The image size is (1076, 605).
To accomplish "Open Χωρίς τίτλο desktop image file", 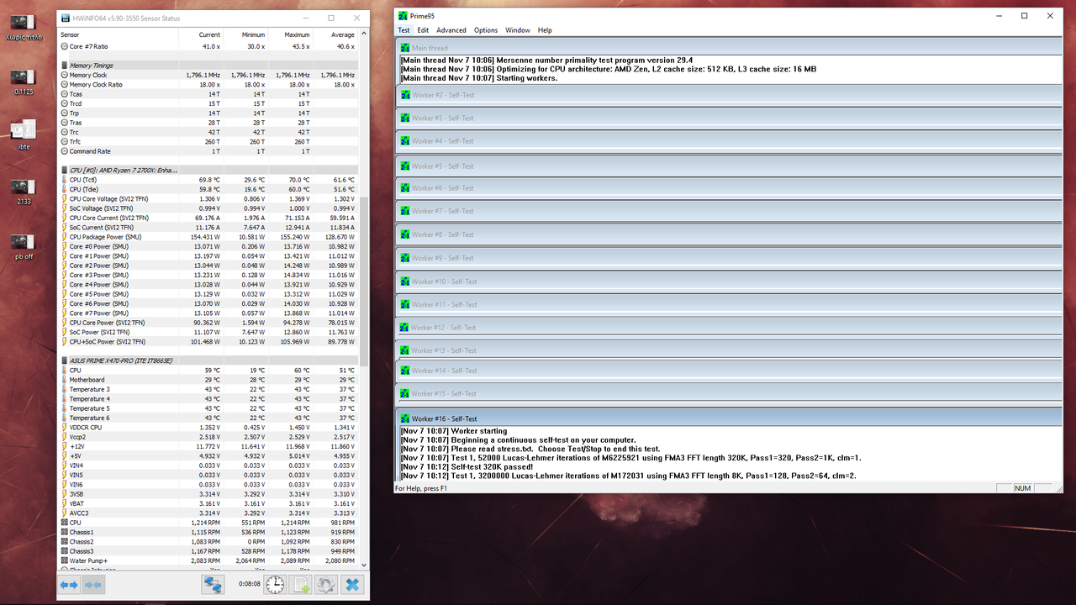I will 24,26.
